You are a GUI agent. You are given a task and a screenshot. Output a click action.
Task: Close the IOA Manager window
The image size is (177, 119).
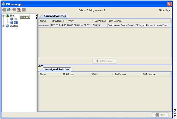(169, 4)
